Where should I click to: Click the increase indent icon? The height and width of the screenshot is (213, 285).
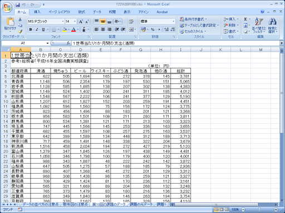(123, 29)
